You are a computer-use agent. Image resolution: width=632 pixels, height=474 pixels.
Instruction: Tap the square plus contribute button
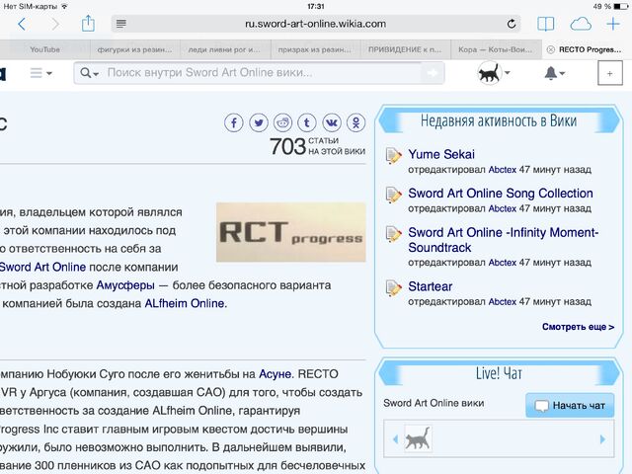[610, 73]
